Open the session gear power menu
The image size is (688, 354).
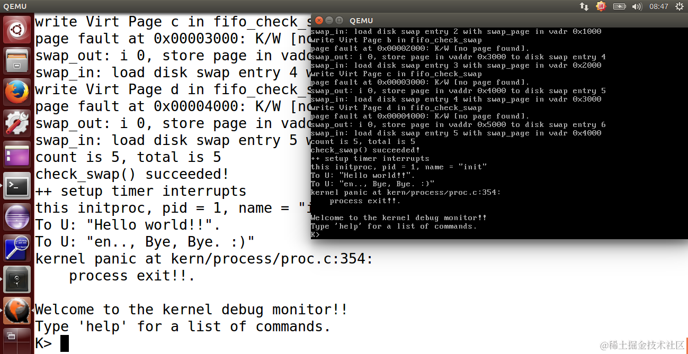[x=680, y=6]
